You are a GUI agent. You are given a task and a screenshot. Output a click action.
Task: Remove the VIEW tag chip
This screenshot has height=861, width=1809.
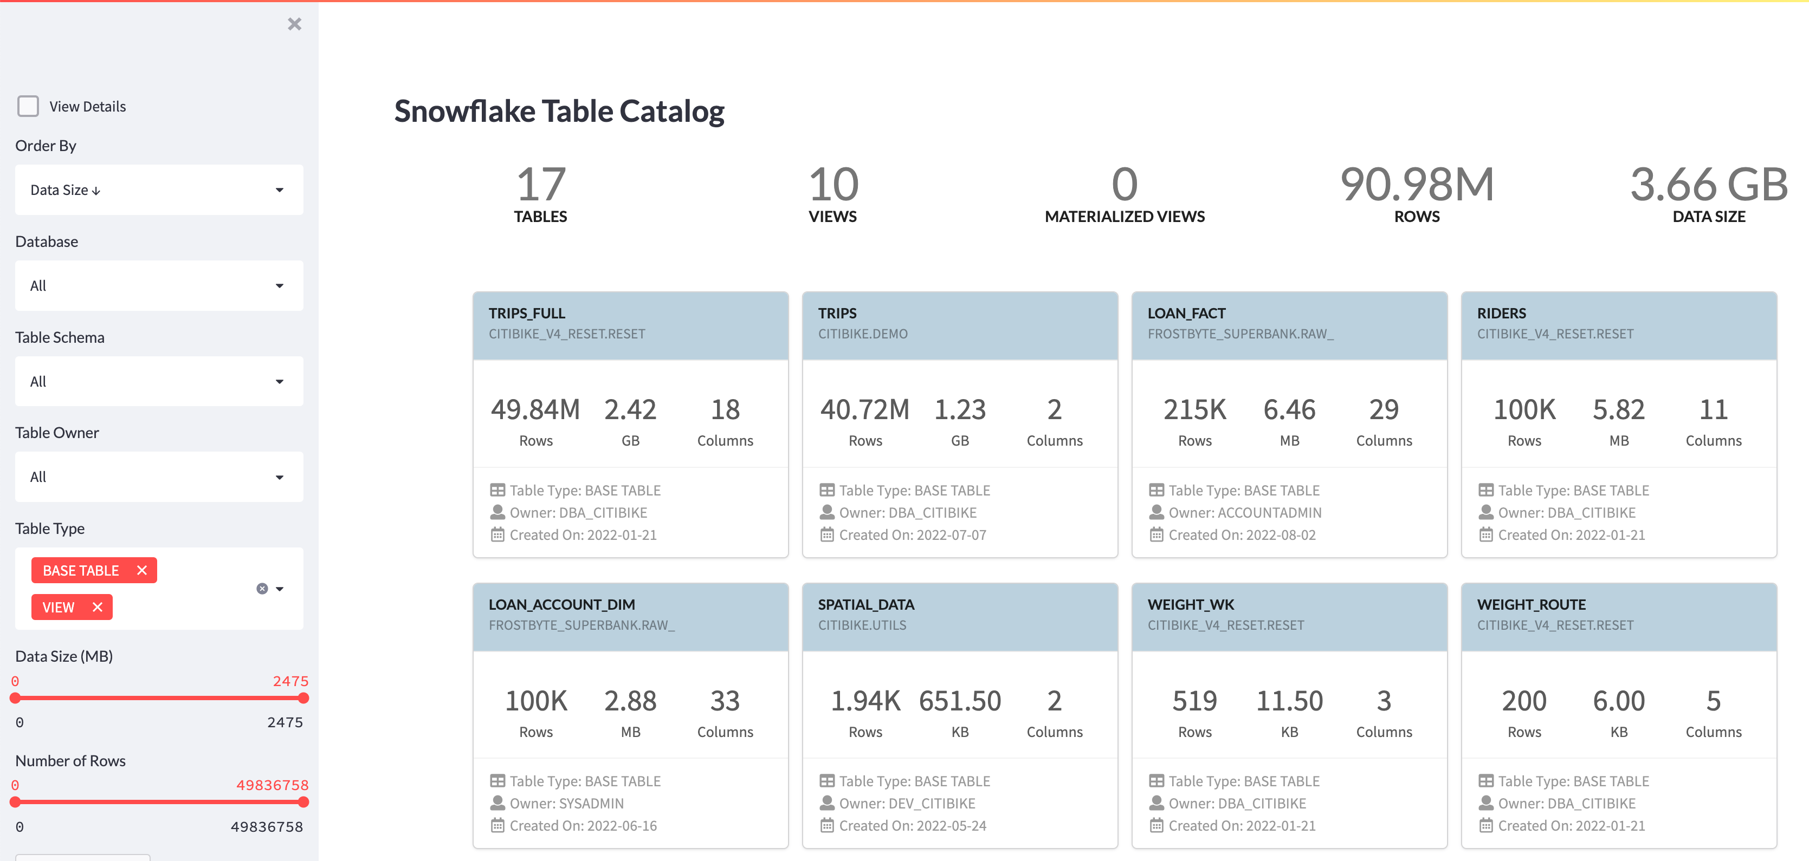98,607
